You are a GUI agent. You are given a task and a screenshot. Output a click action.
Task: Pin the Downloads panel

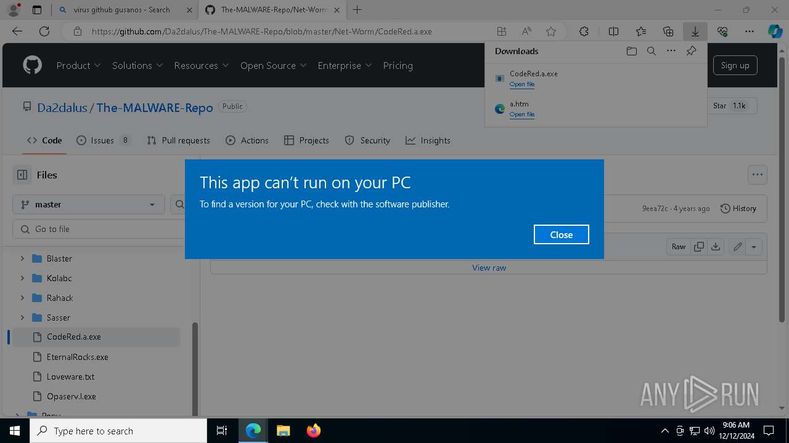[x=691, y=51]
